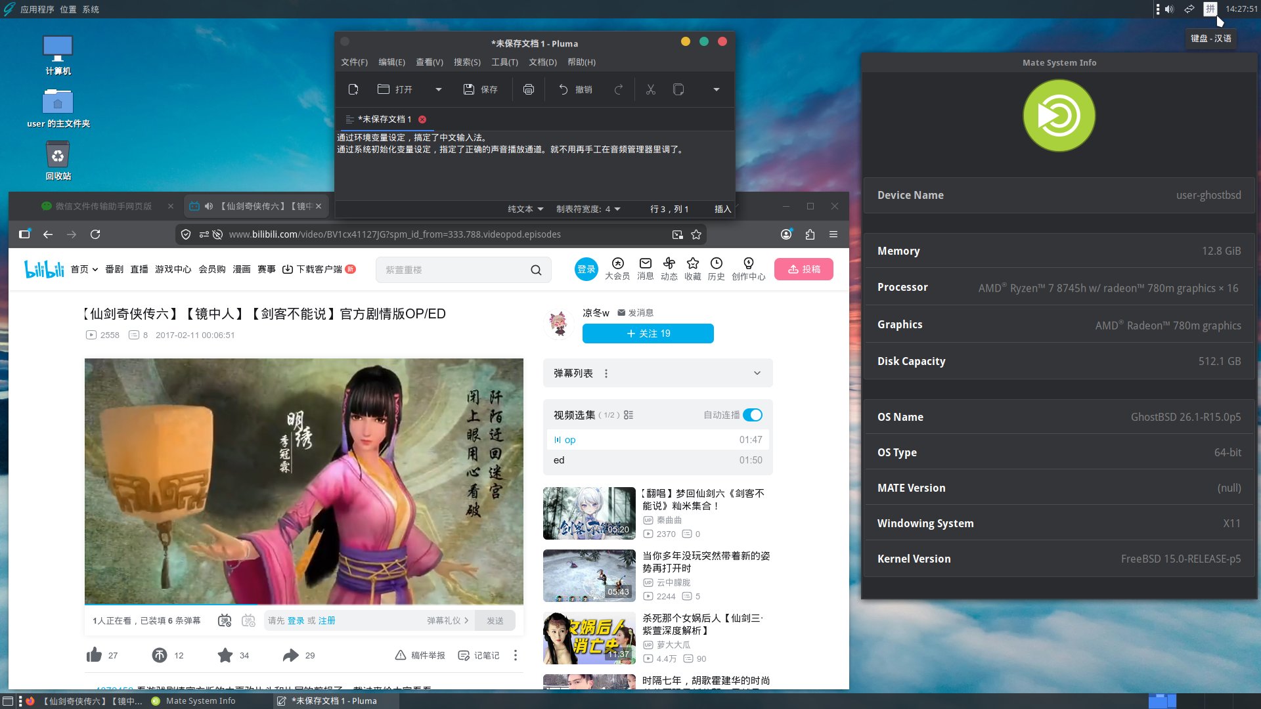Click the new document icon in Pluma
1261x709 pixels.
point(353,89)
